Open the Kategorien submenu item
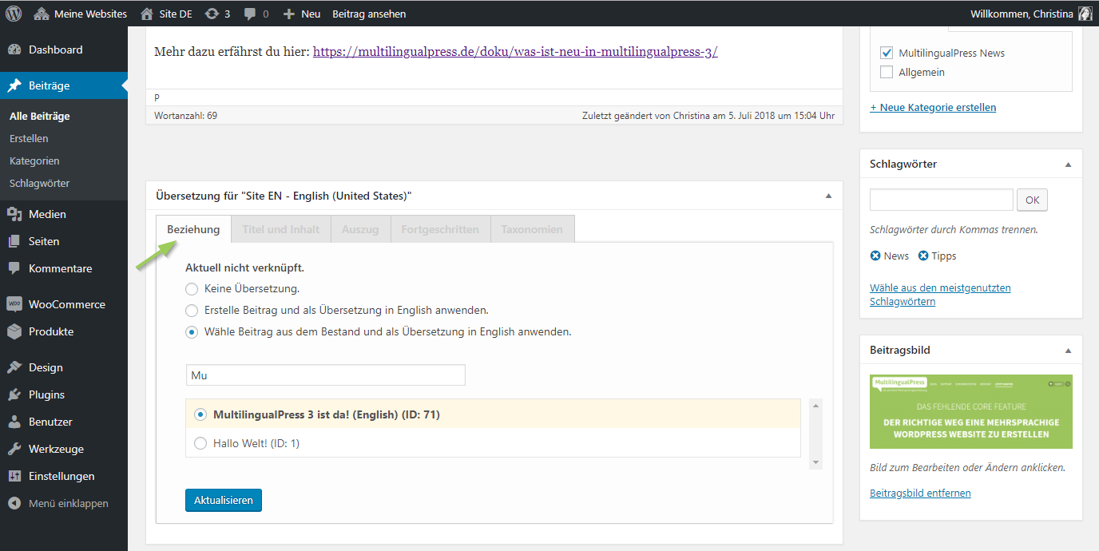The width and height of the screenshot is (1099, 551). click(x=34, y=161)
